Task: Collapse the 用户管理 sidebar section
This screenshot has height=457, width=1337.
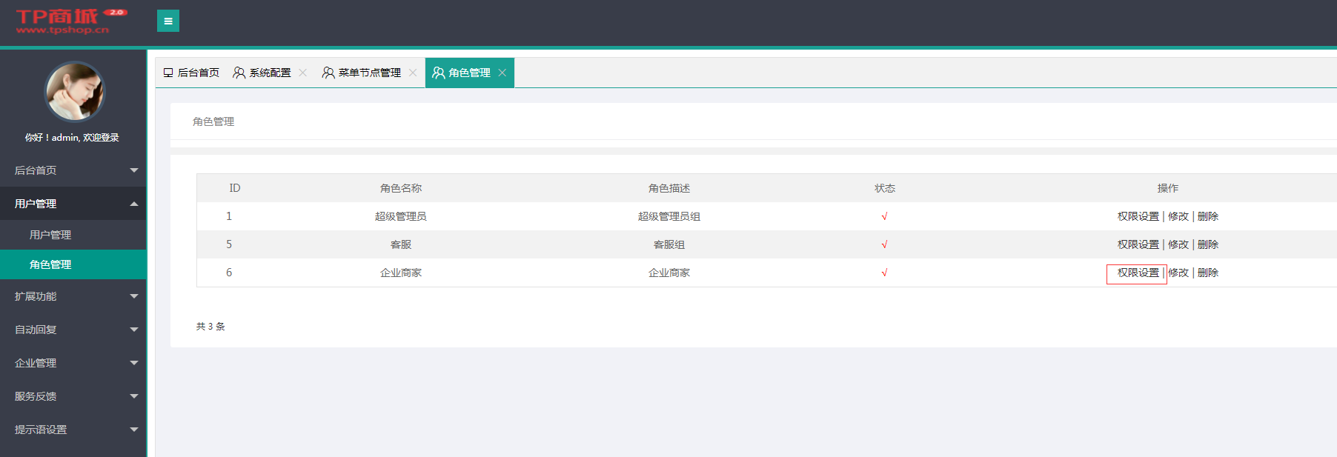Action: click(x=73, y=204)
